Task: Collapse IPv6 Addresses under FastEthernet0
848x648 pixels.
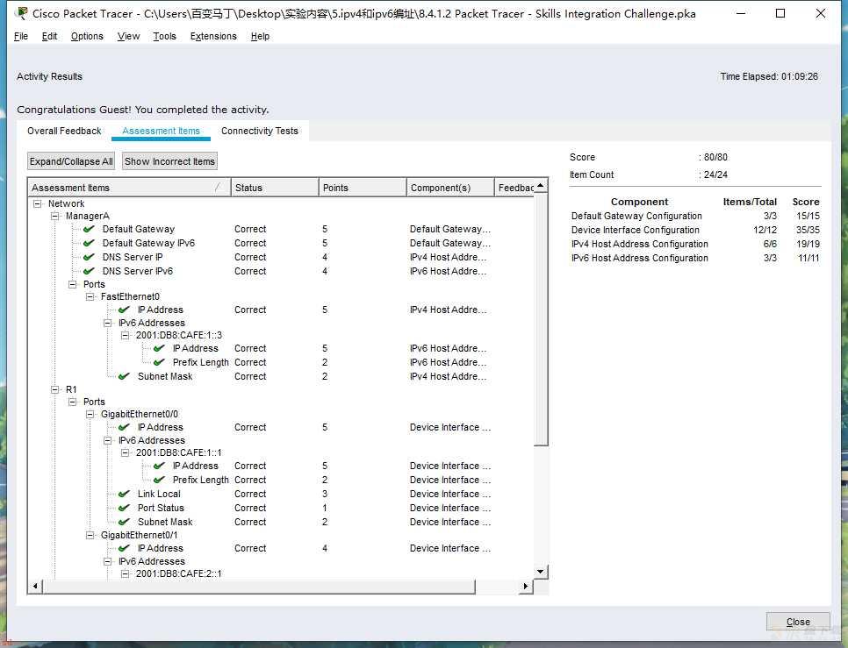Action: click(108, 323)
